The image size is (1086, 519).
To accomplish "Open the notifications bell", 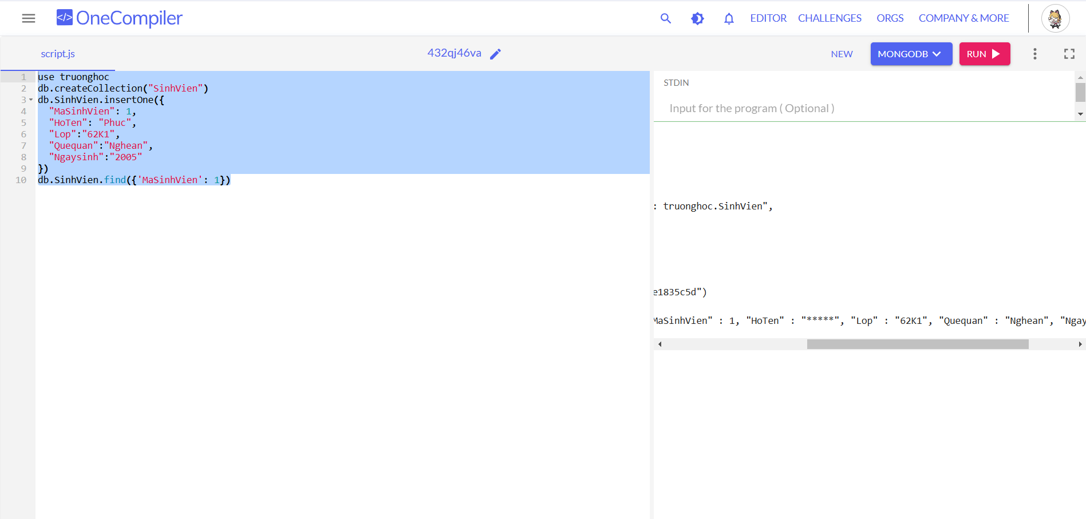I will coord(729,18).
